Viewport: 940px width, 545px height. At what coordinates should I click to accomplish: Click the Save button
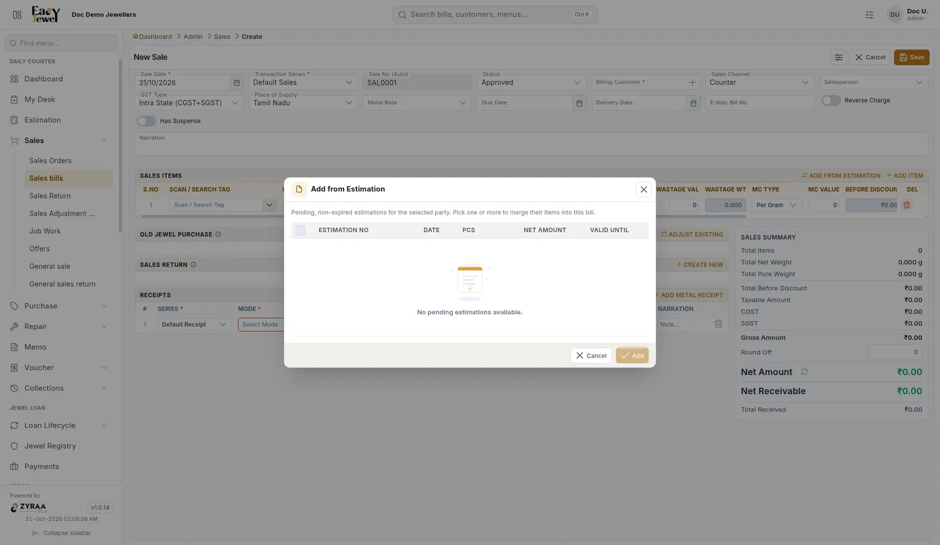(911, 57)
